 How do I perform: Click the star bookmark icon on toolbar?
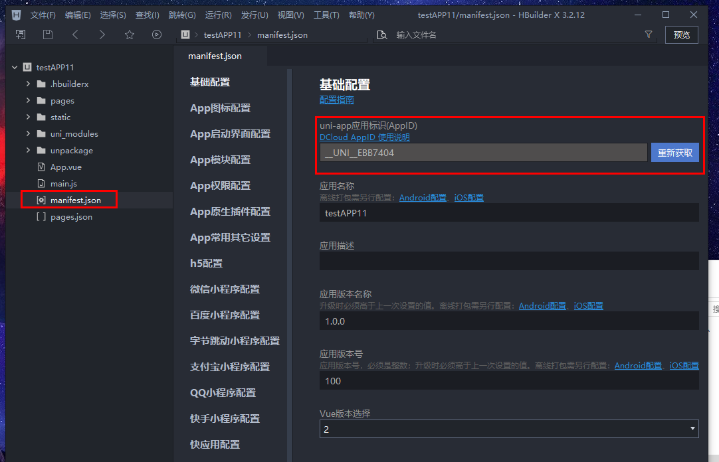(x=129, y=34)
